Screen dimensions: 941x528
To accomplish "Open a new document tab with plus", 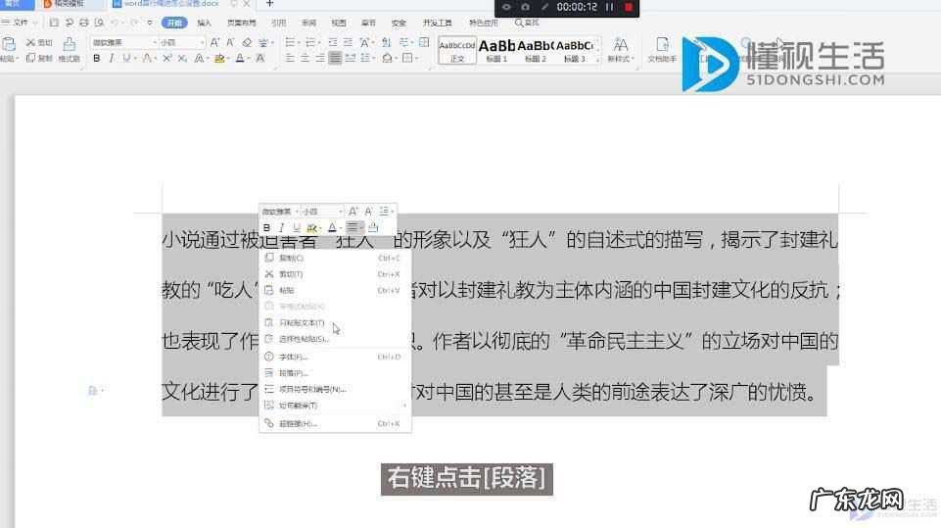I will (x=269, y=4).
